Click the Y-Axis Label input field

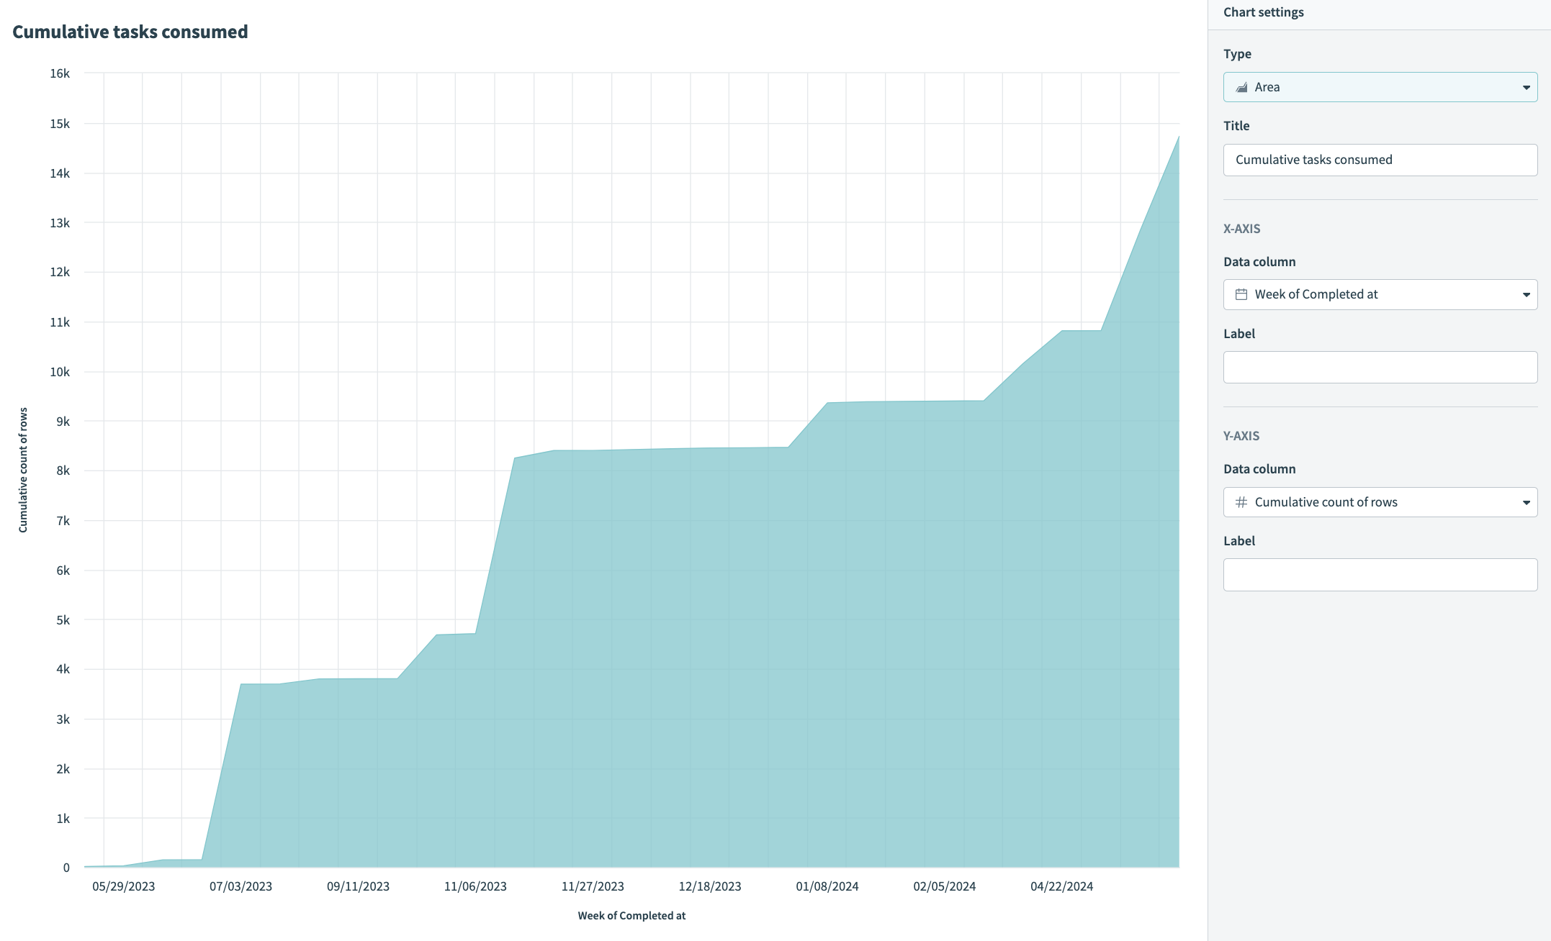[1380, 574]
